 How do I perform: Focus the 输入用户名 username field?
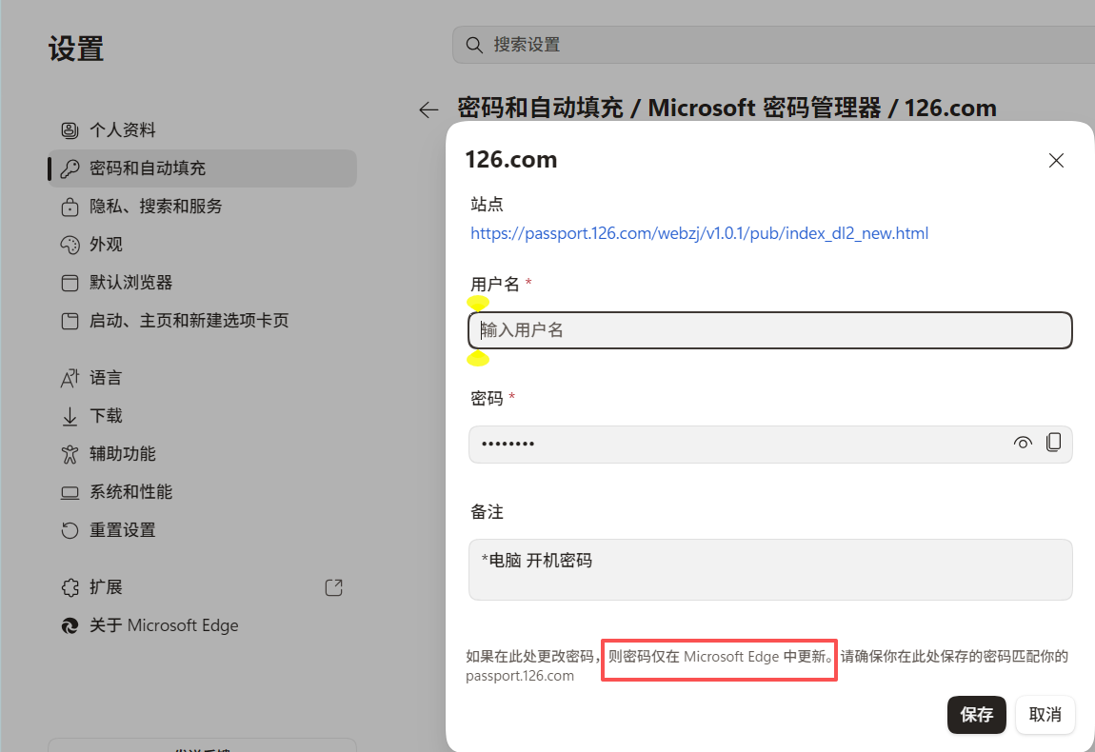pyautogui.click(x=770, y=330)
